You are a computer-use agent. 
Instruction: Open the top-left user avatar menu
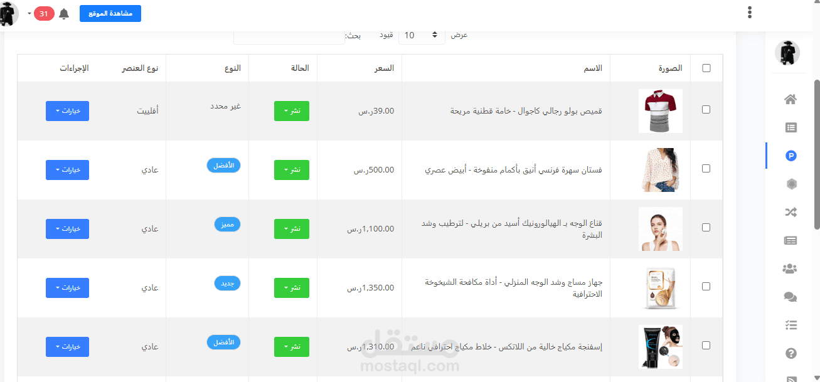coord(8,14)
